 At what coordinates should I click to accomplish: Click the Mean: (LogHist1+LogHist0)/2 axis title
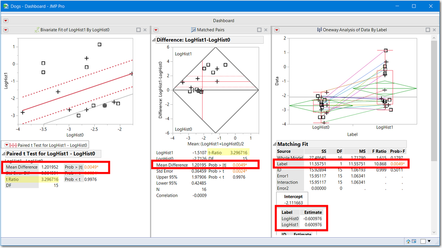point(215,144)
